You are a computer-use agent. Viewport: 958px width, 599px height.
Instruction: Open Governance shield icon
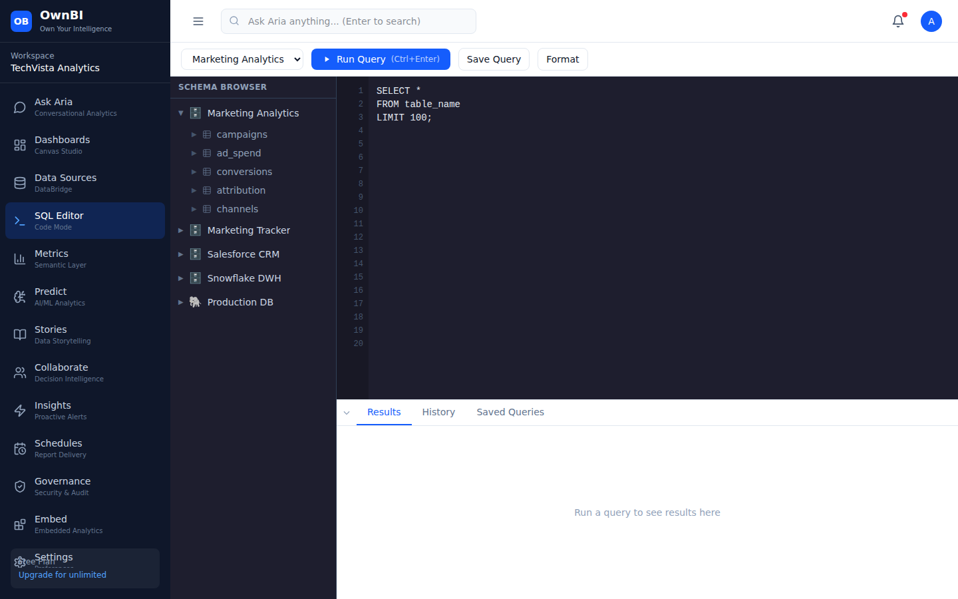20,487
